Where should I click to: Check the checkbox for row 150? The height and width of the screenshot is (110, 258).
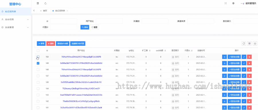click(38, 57)
